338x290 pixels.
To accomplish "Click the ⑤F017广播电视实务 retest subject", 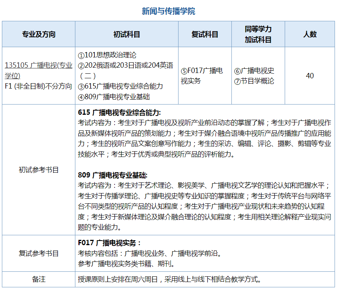I will tap(202, 76).
